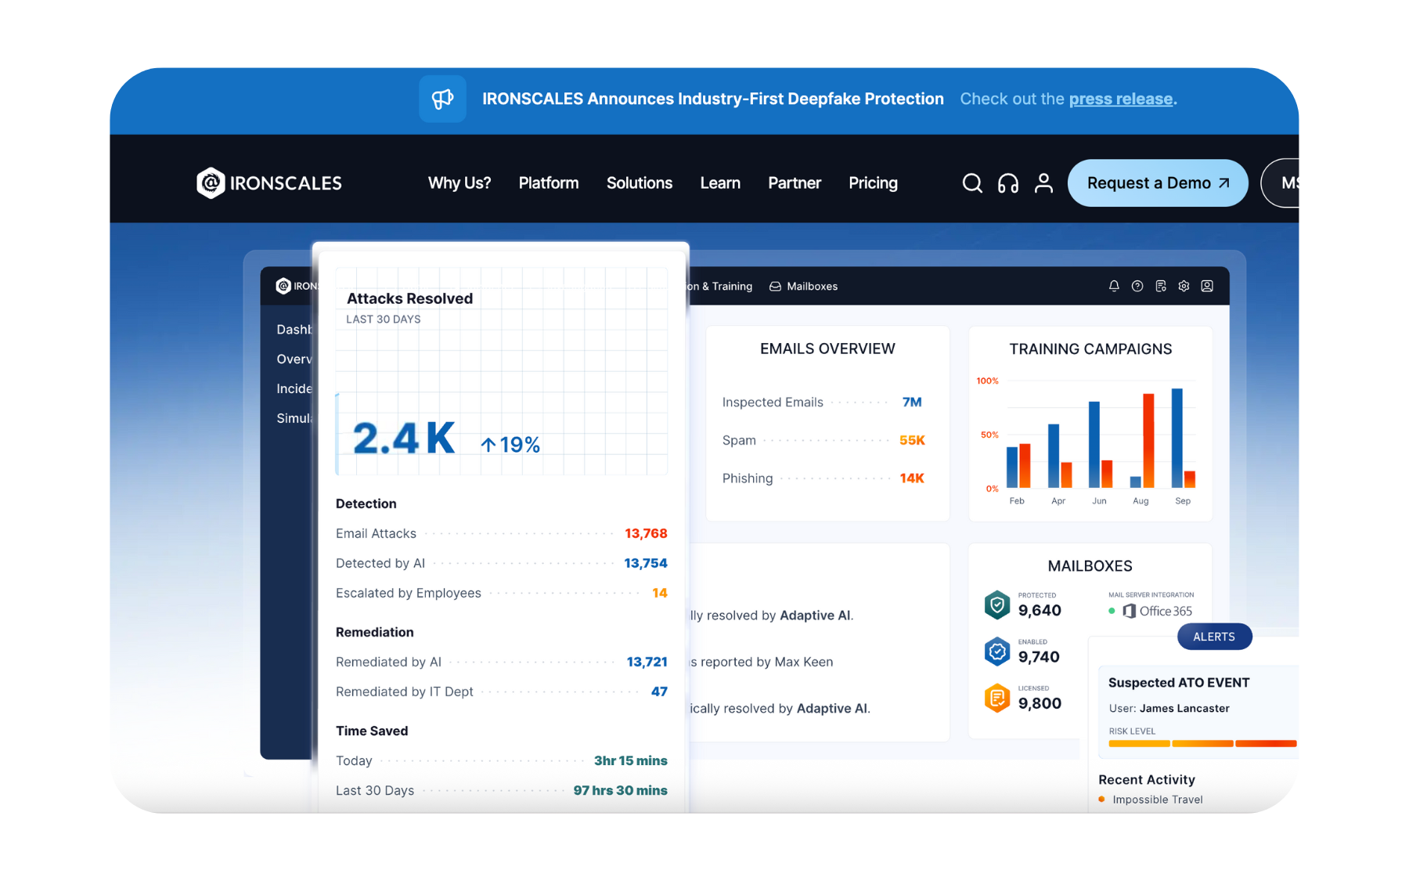Click the Mailboxes tab inbox icon
Screen dimensions: 1409x881
775,287
